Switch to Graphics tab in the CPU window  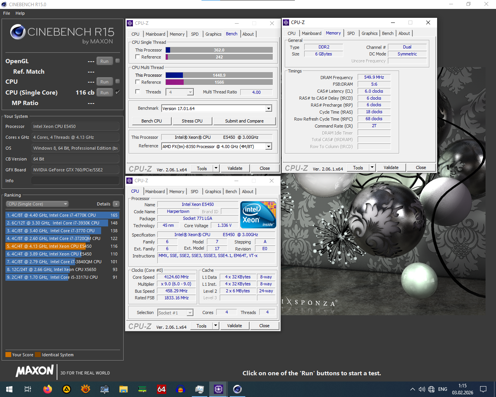tap(213, 192)
